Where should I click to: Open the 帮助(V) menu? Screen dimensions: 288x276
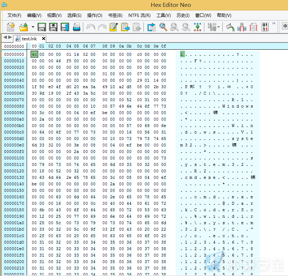click(224, 15)
